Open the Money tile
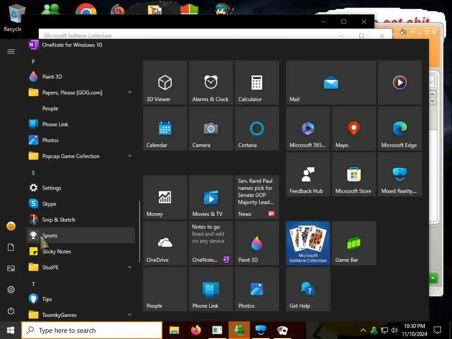This screenshot has width=452, height=339. 165,197
